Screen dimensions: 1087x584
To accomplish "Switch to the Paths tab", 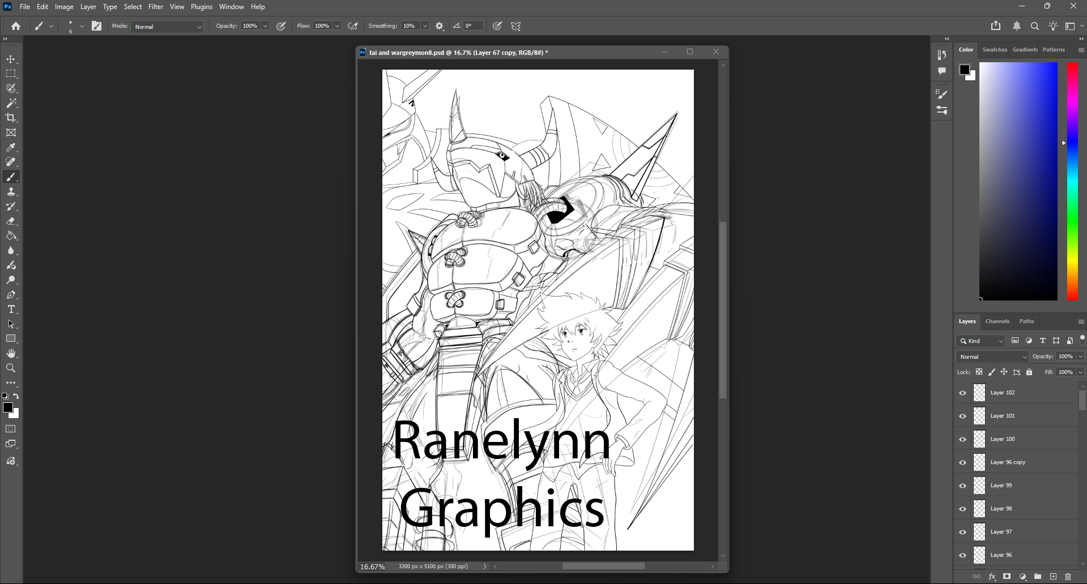I will click(x=1027, y=321).
